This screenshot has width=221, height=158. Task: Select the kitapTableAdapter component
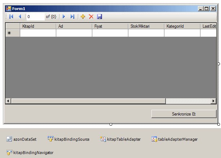[x=120, y=139]
